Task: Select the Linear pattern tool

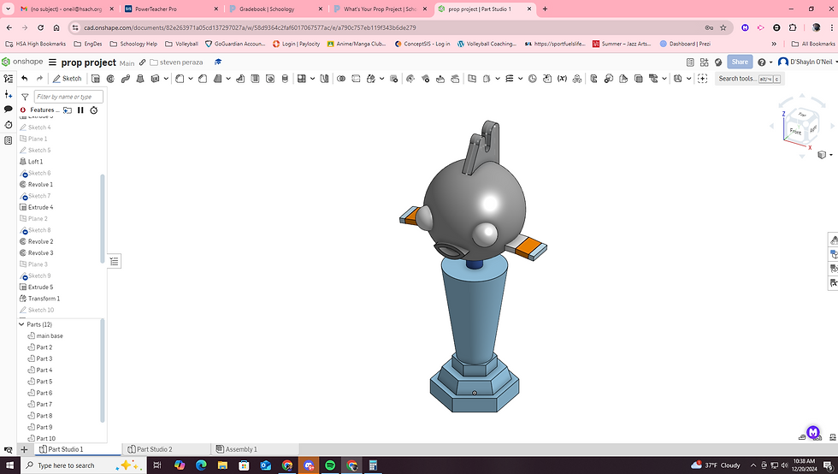Action: click(301, 79)
